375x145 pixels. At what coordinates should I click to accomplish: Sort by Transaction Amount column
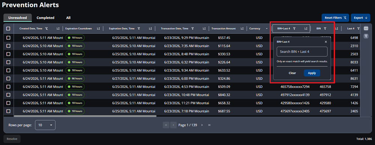[x=242, y=29]
